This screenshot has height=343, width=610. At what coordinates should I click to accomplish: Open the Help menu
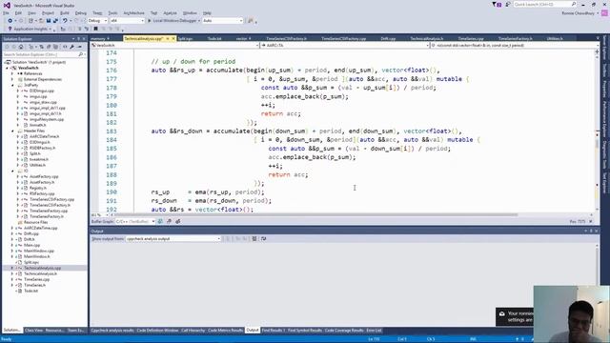pyautogui.click(x=207, y=12)
